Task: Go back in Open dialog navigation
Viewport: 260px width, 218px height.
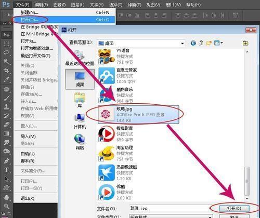Action: 193,43
